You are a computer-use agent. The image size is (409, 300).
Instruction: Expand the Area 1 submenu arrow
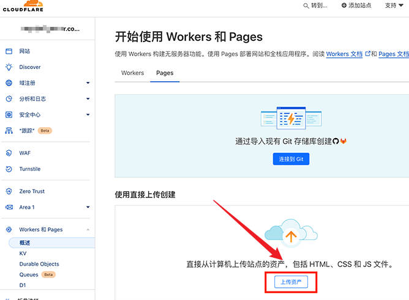(x=88, y=207)
